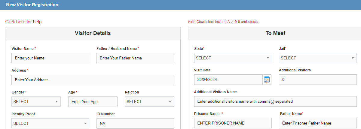Focus the Age input field
The width and height of the screenshot is (361, 129).
pyautogui.click(x=93, y=102)
